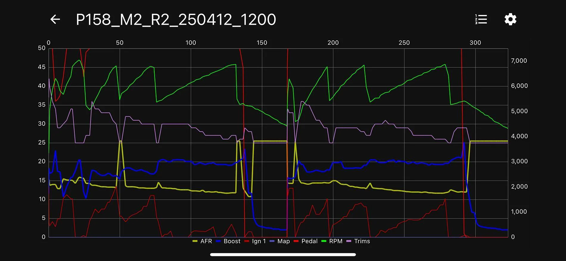
Task: Select the 25 label on the left axis
Action: (42, 142)
